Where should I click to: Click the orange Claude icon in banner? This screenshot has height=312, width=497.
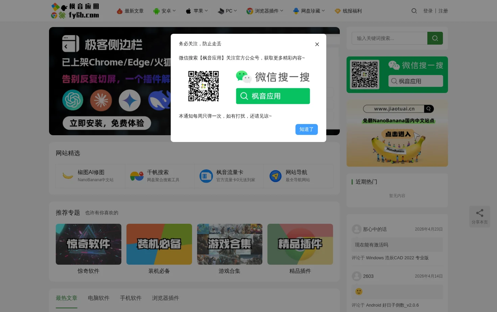click(x=101, y=100)
